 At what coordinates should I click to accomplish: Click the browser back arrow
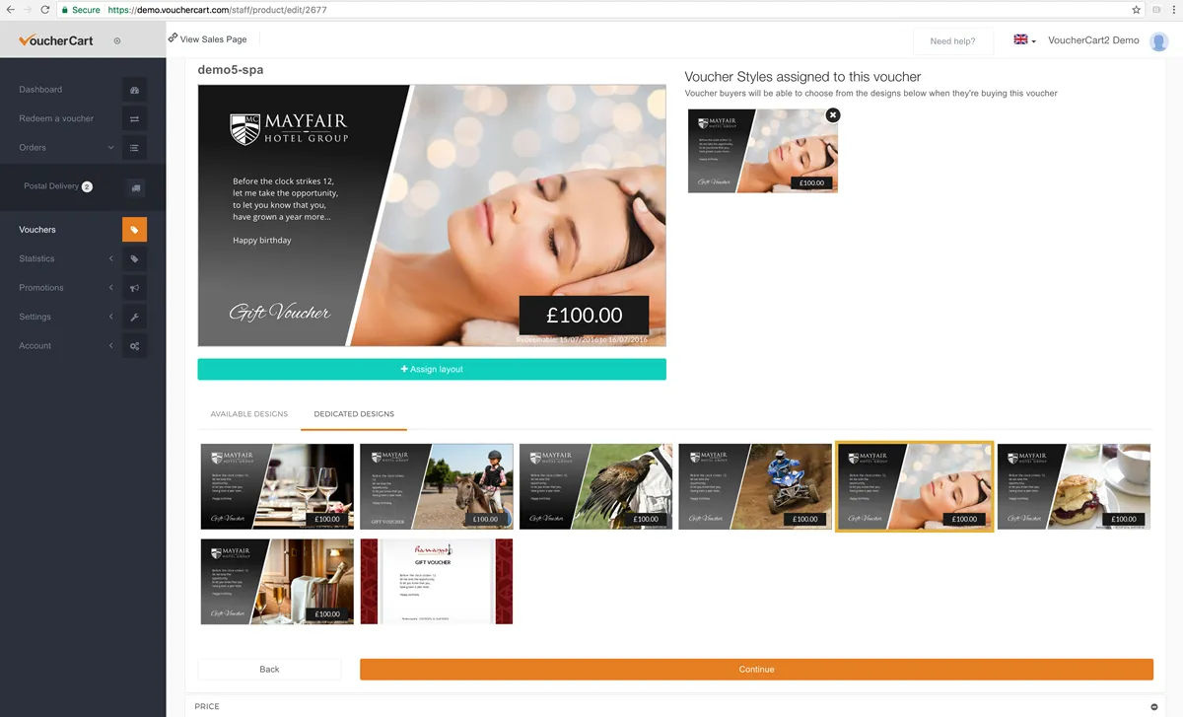tap(10, 10)
